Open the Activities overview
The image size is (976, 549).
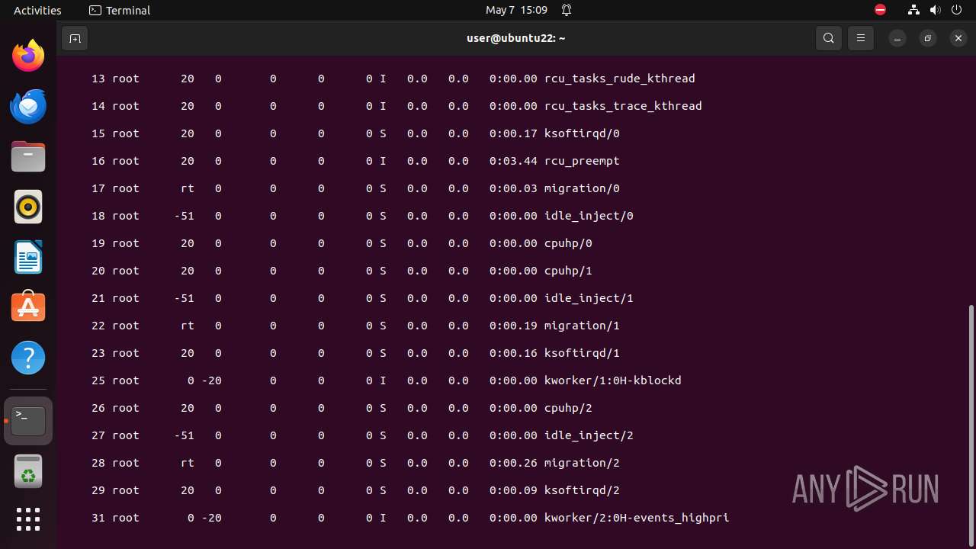[x=37, y=10]
